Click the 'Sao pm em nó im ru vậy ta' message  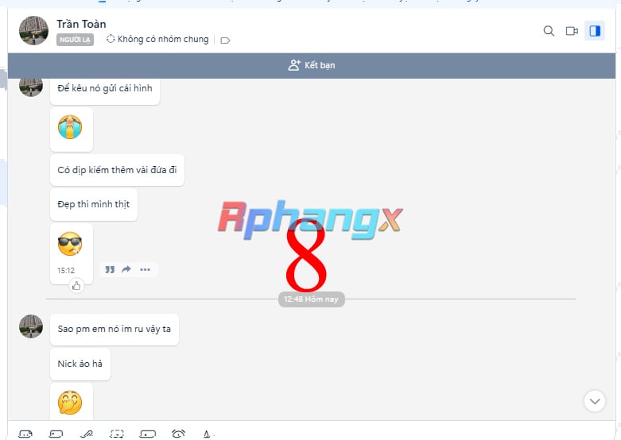(x=114, y=330)
